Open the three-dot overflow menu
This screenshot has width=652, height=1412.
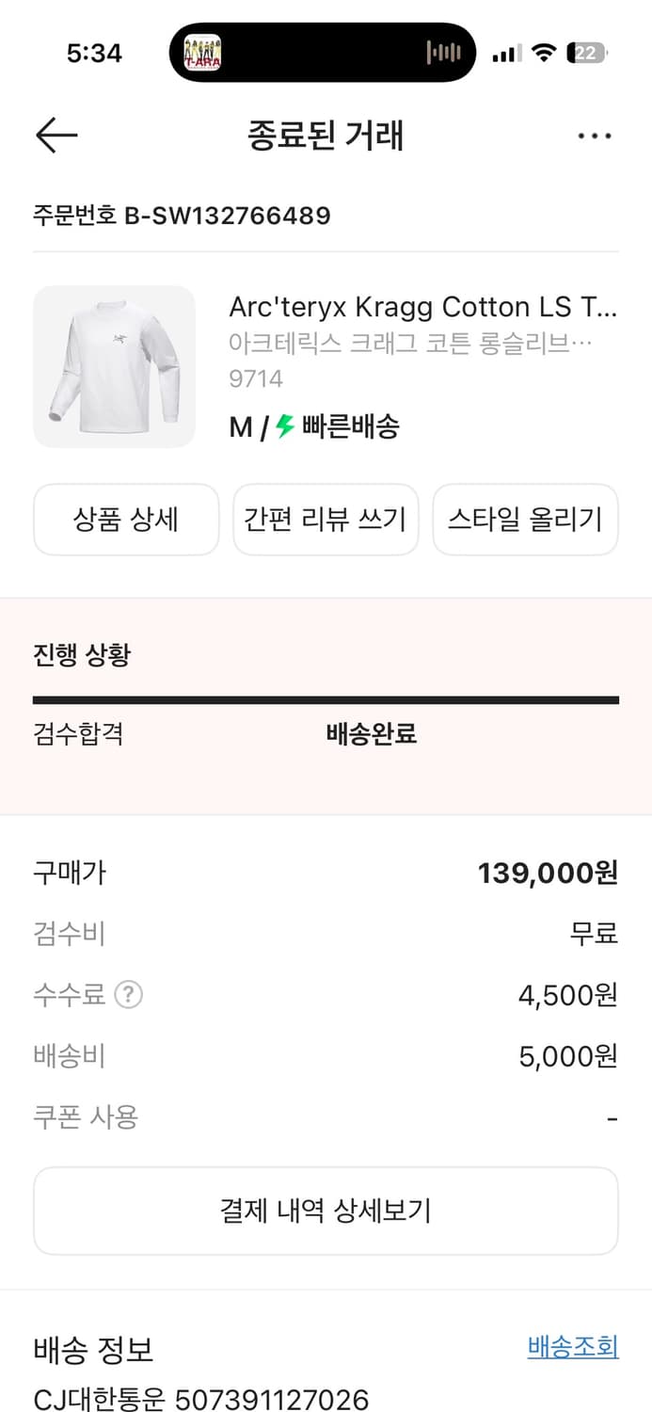[x=595, y=136]
